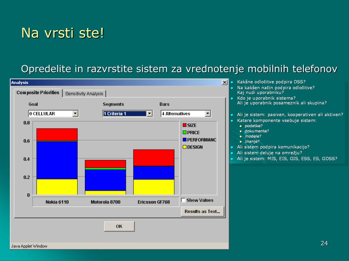Click the 'dokumente?' sub-bullet

(257, 131)
